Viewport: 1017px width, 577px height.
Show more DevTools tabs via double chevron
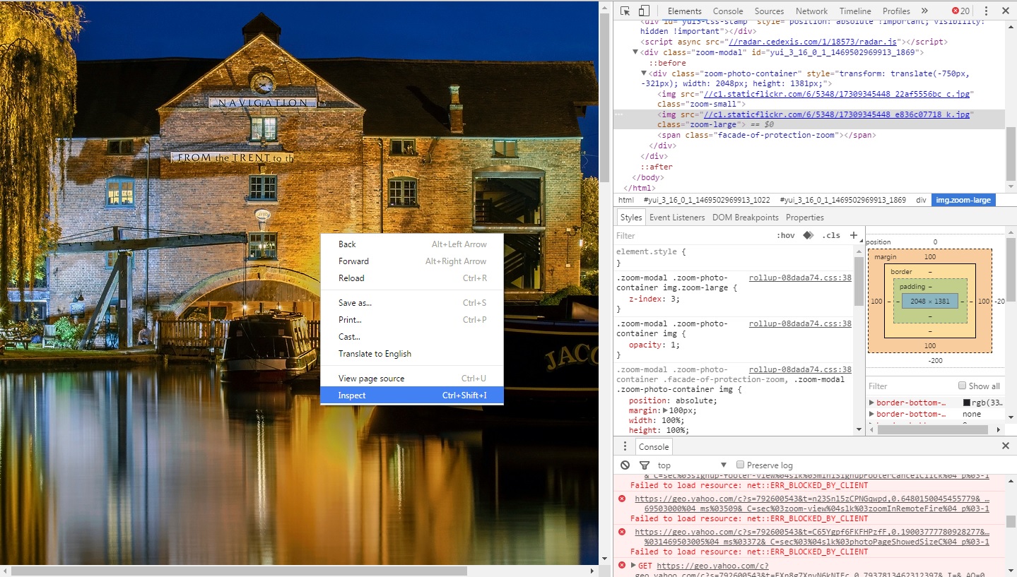pyautogui.click(x=924, y=11)
